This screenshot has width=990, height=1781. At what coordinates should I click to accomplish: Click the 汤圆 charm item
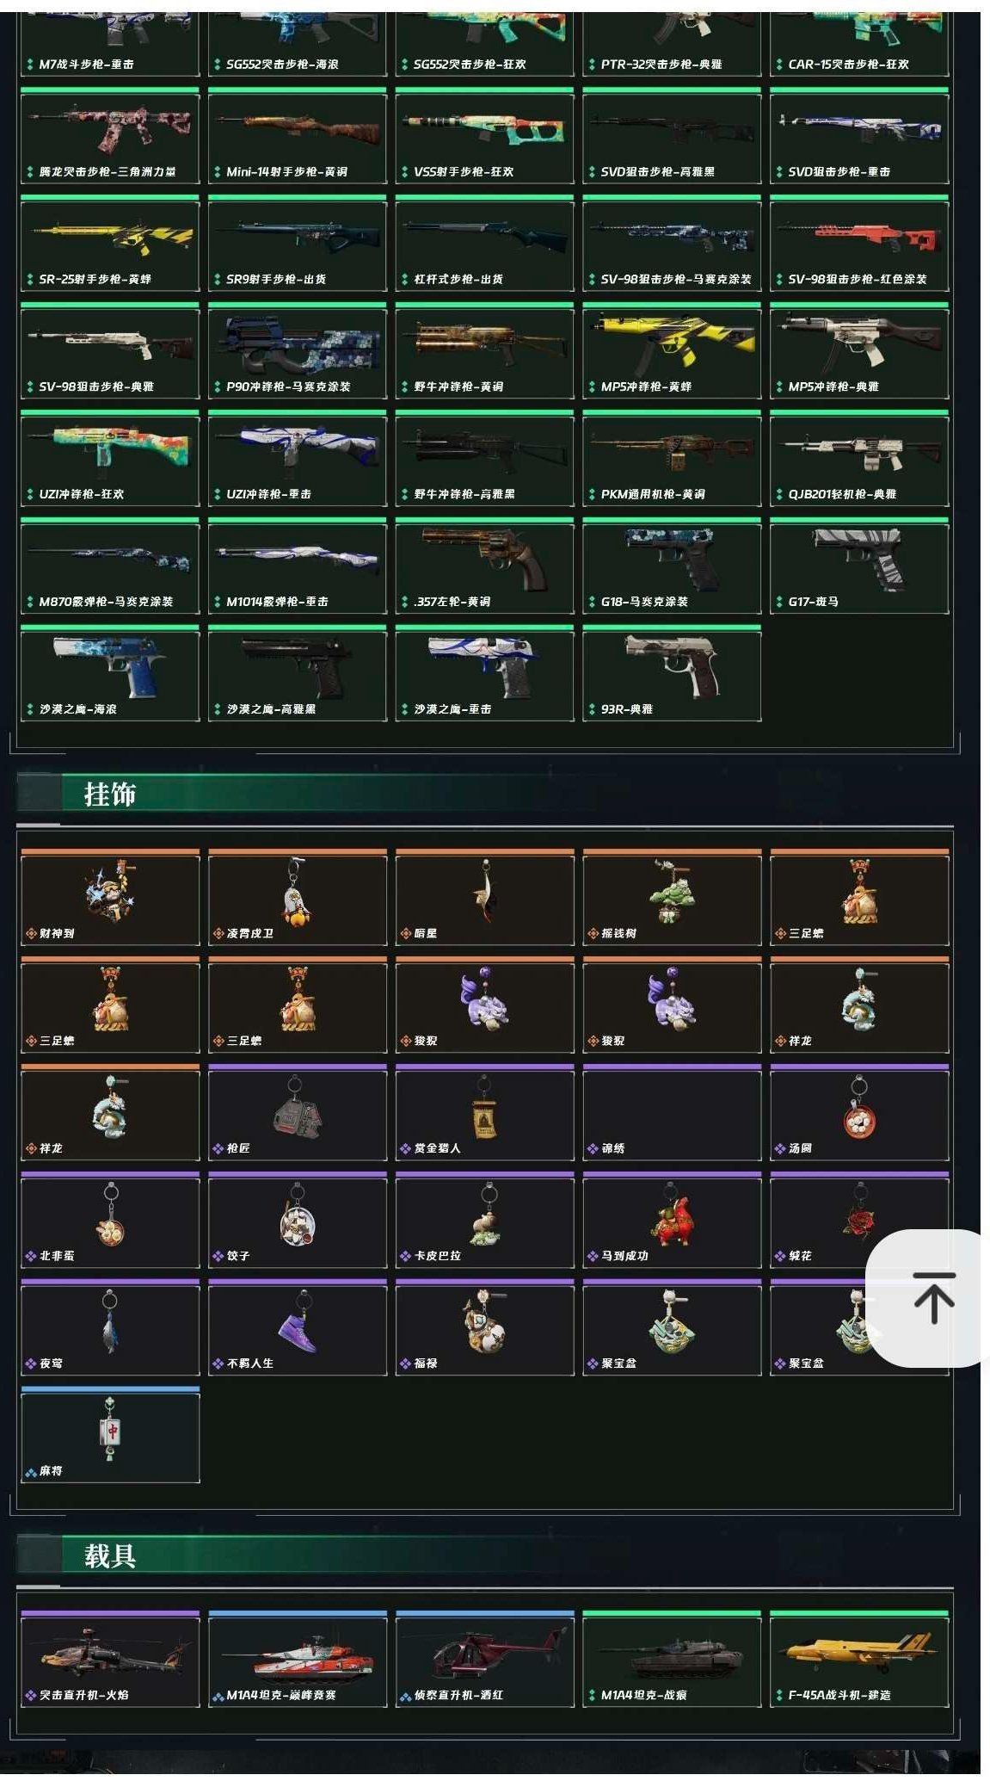point(859,1112)
